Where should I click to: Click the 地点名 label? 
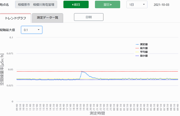[4, 5]
